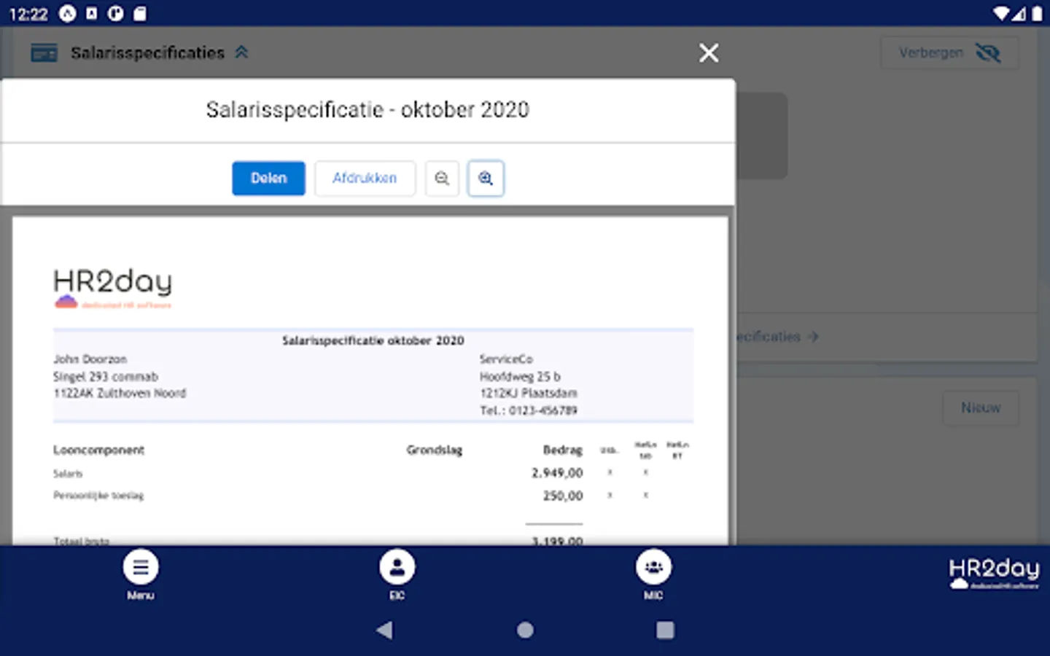This screenshot has width=1050, height=656.
Task: Collapse the Salarisspecificaties section chevron
Action: [x=241, y=52]
